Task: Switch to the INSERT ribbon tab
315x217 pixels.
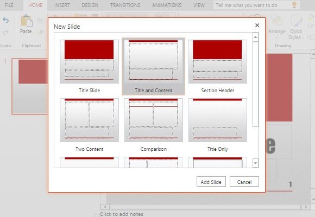Action: coord(62,5)
